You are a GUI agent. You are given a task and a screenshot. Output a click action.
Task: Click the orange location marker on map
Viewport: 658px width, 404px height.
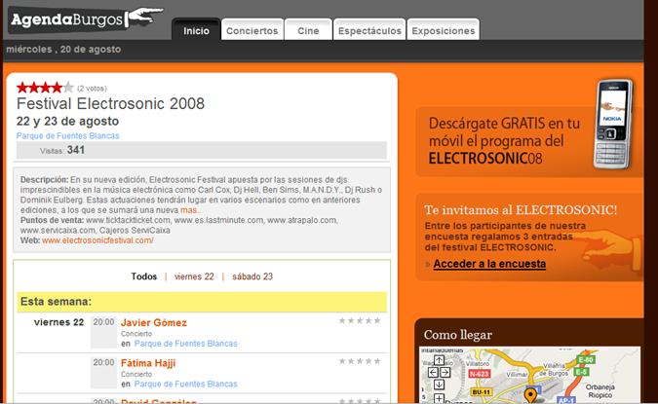(530, 395)
